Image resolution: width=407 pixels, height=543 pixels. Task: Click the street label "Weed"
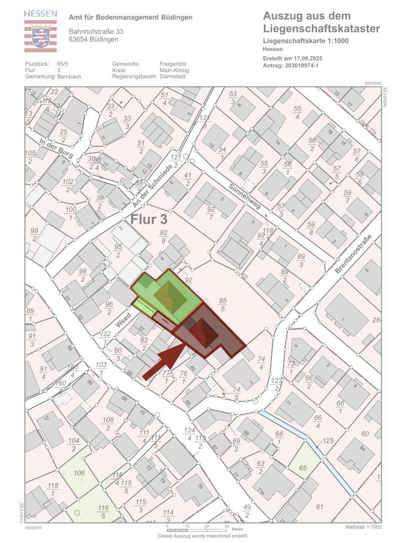(x=123, y=320)
